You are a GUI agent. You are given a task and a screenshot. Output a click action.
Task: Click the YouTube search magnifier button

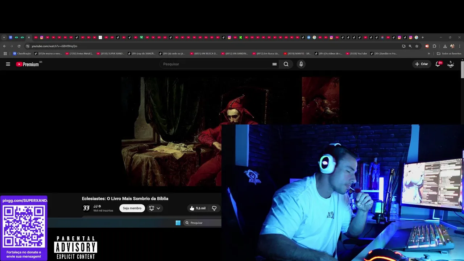(286, 64)
